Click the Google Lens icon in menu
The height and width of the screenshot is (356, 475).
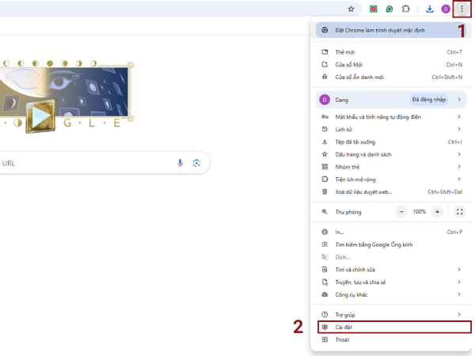coord(325,244)
